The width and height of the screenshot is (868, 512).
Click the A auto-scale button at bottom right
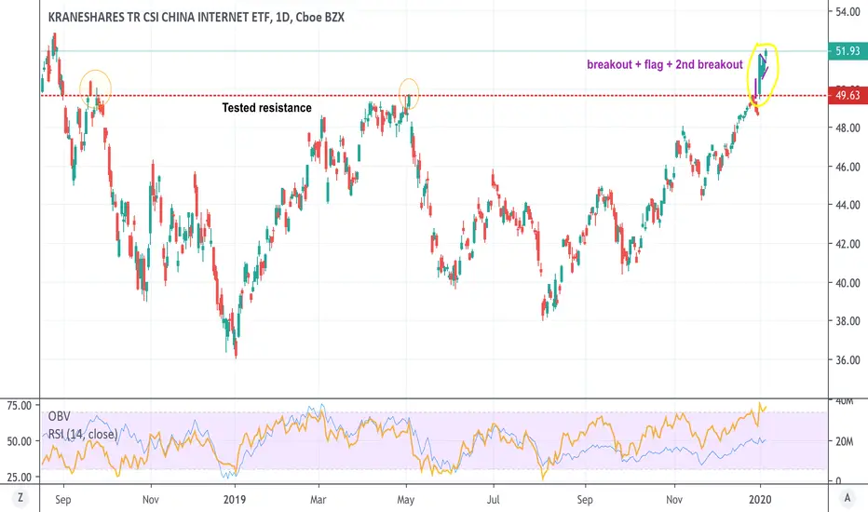847,498
